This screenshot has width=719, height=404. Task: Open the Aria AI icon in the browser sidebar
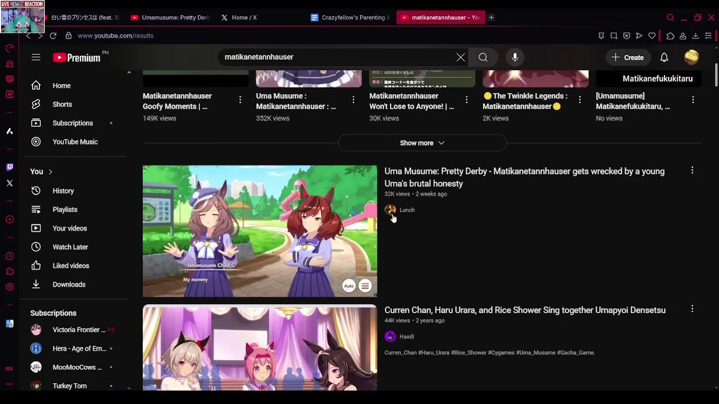[10, 131]
